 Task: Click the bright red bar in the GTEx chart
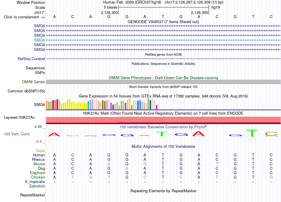(x=57, y=104)
